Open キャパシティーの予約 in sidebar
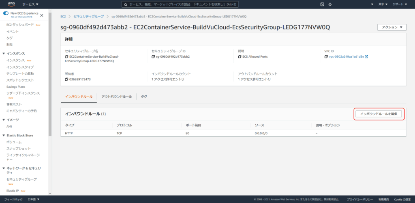Image resolution: width=415 pixels, height=203 pixels. (x=21, y=111)
